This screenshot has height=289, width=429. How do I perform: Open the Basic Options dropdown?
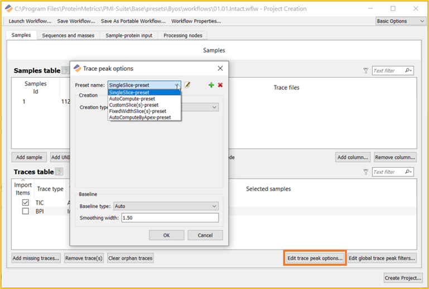tap(401, 21)
